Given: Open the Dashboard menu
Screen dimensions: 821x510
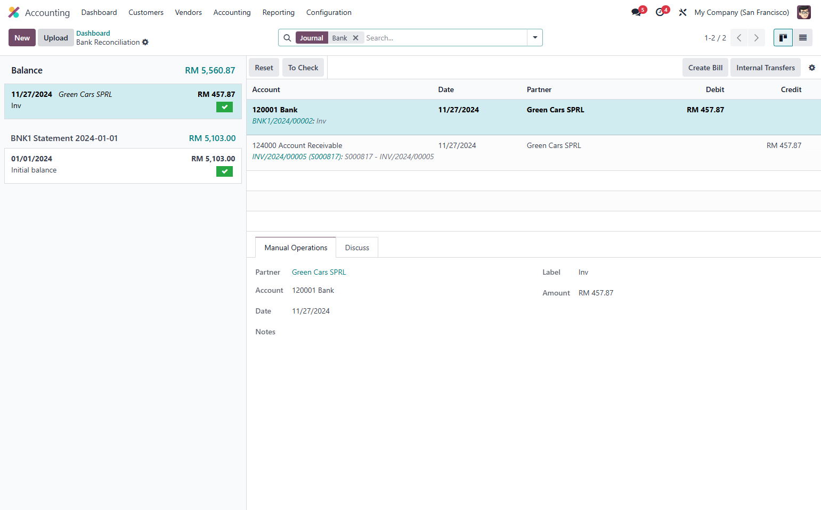Looking at the screenshot, I should 99,12.
